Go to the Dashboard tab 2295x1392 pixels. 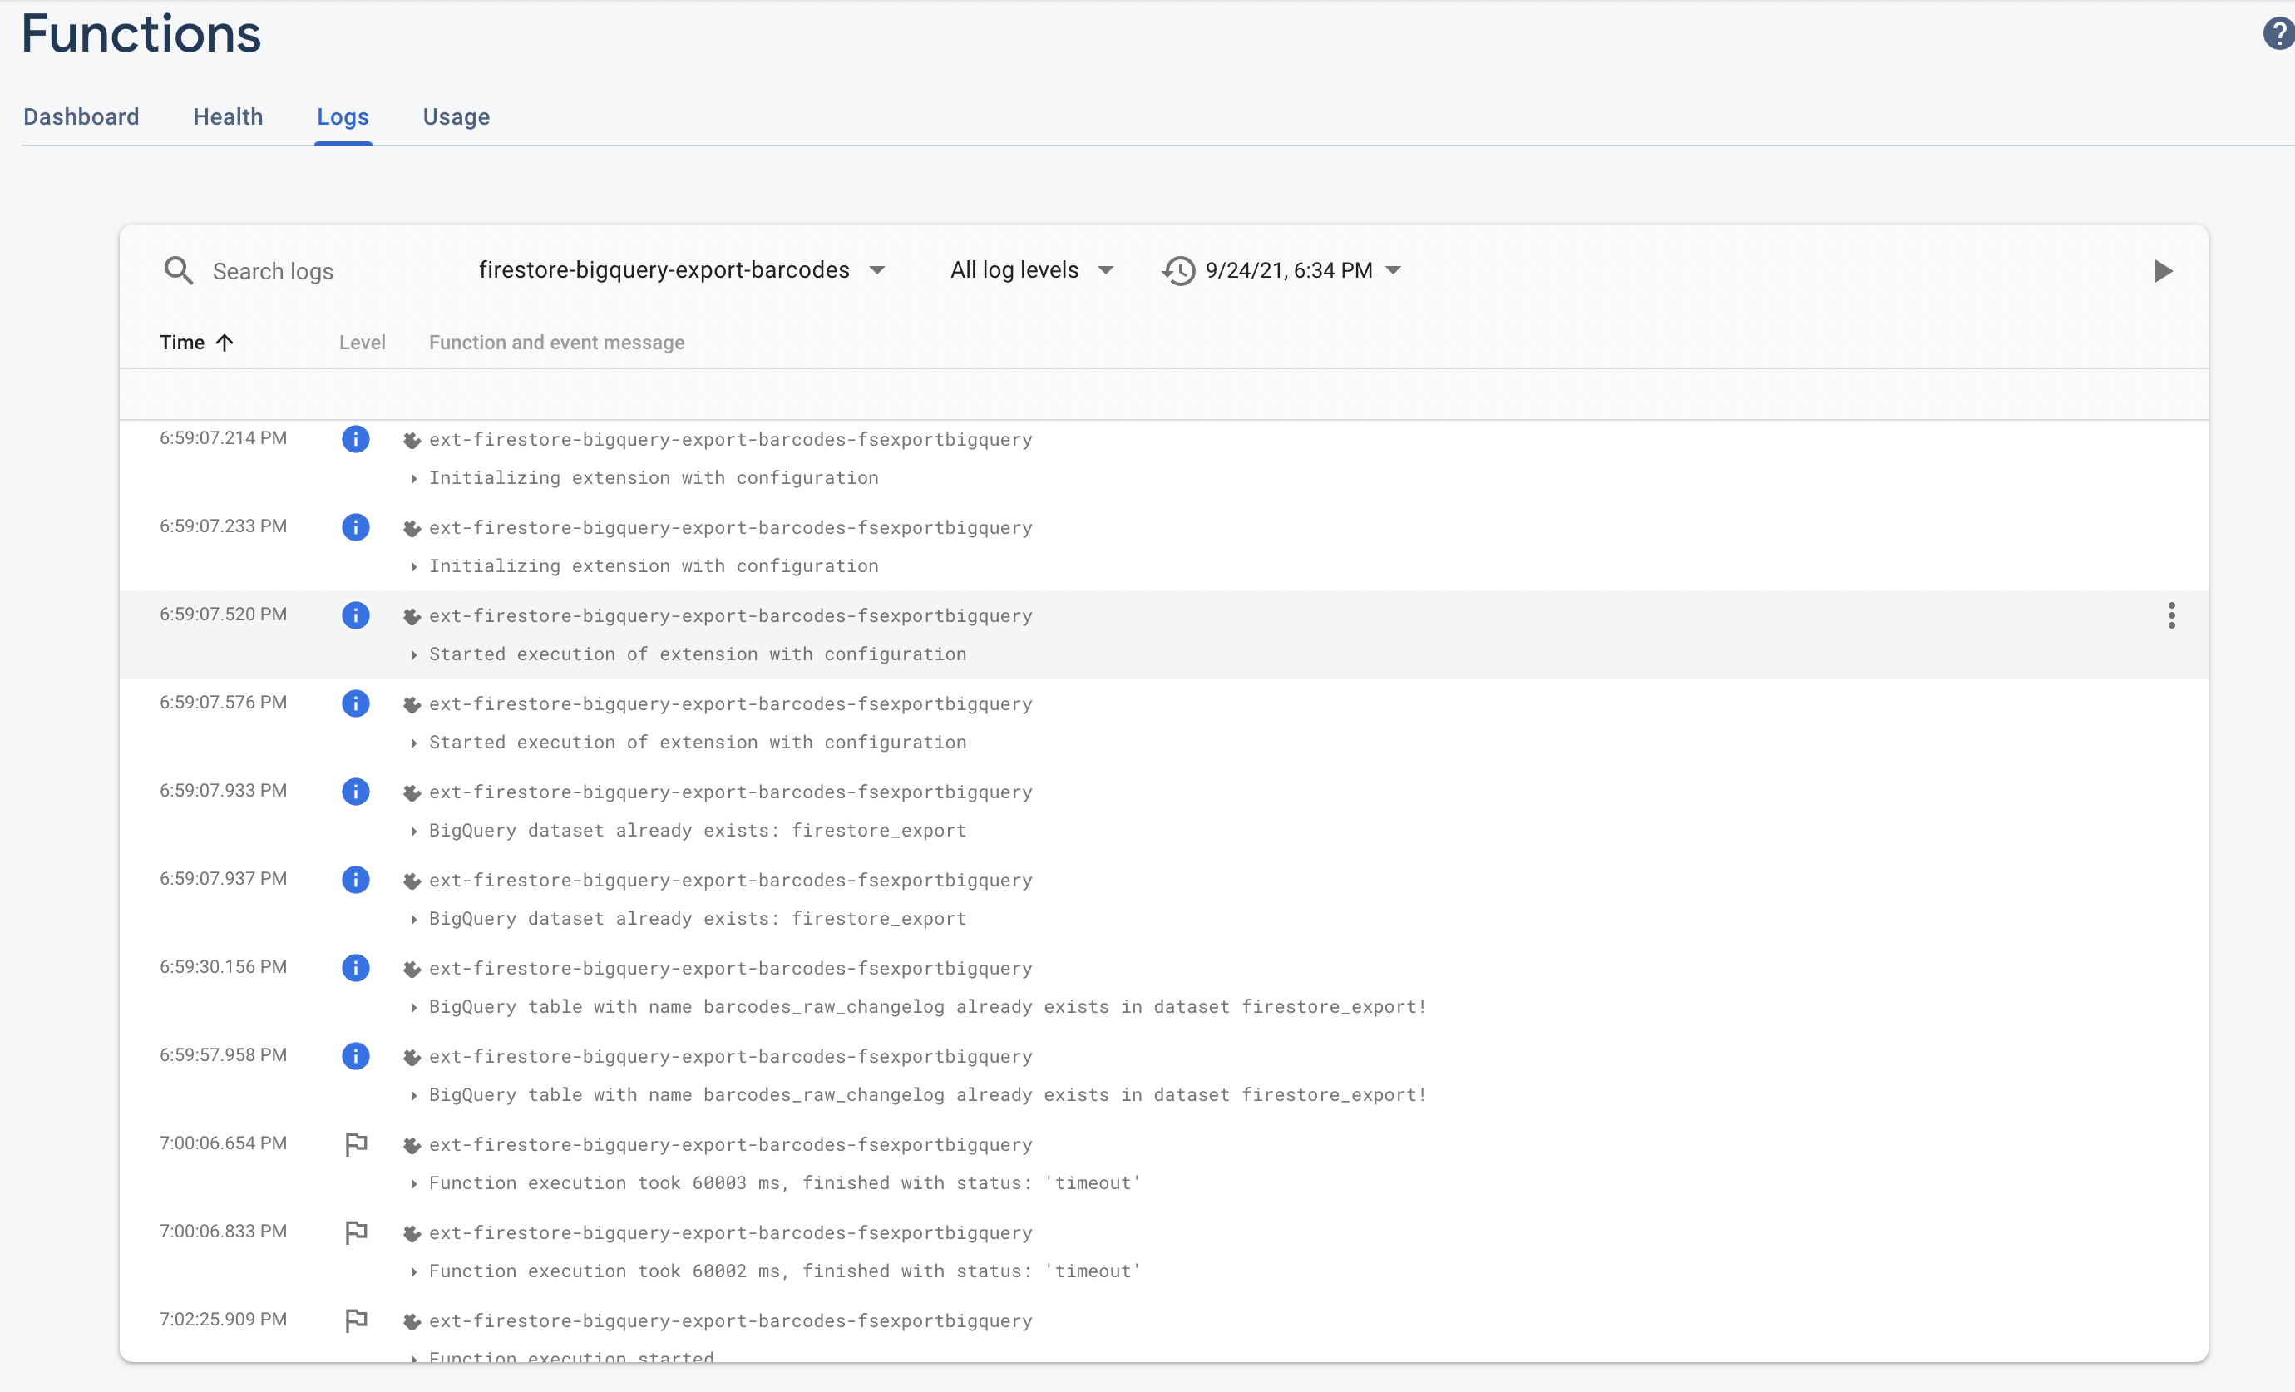(x=81, y=116)
